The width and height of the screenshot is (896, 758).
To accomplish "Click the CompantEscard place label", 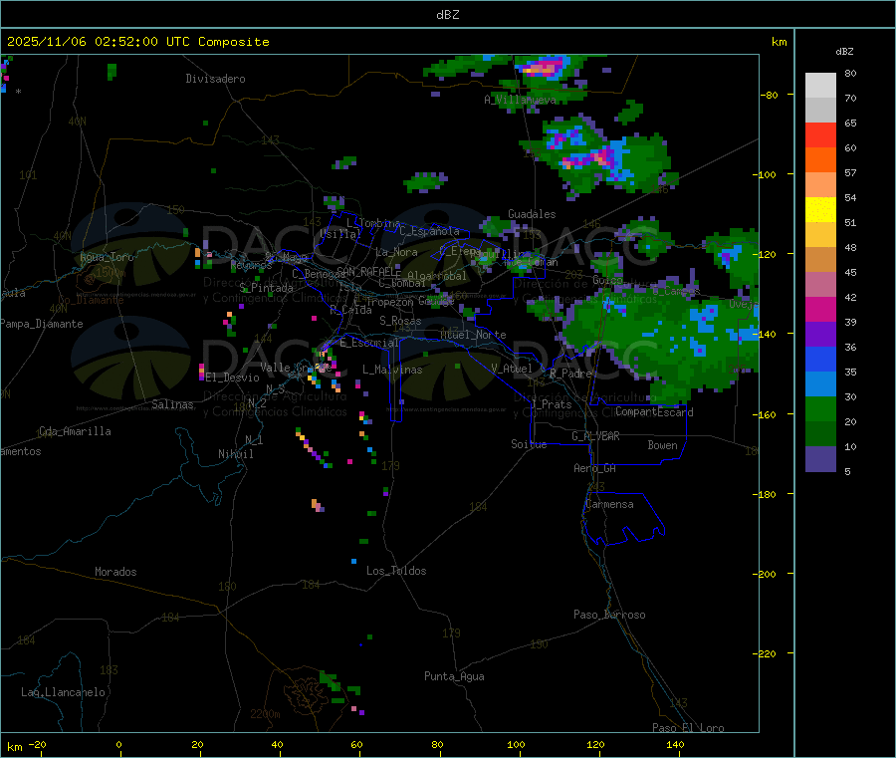I will click(x=654, y=411).
